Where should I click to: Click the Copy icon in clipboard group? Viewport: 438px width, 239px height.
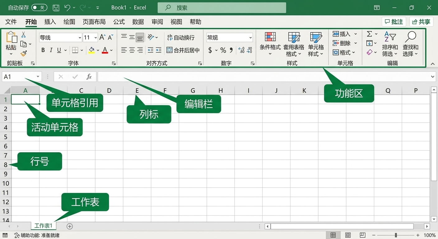23,44
